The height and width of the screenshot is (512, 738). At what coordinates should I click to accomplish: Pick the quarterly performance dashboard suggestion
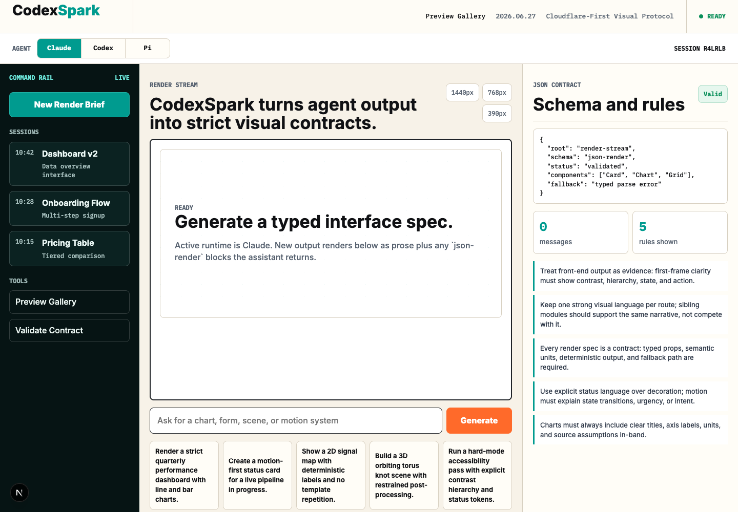184,475
